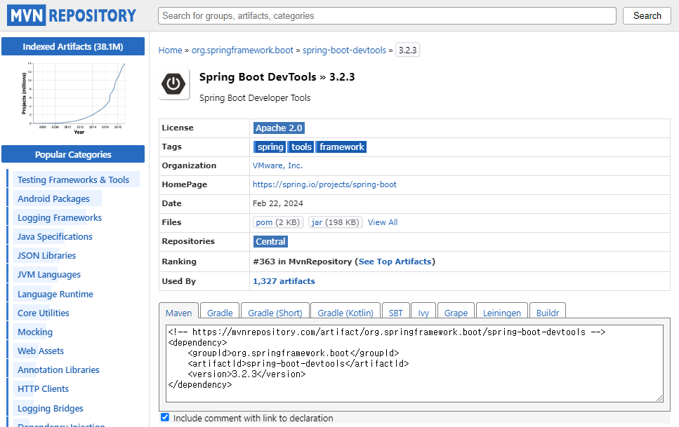The image size is (679, 427).
Task: Click the Feb 22, 2024 date value
Action: (278, 203)
